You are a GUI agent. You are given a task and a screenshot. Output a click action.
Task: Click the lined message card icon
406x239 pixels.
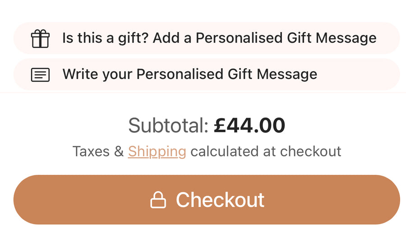click(x=40, y=75)
